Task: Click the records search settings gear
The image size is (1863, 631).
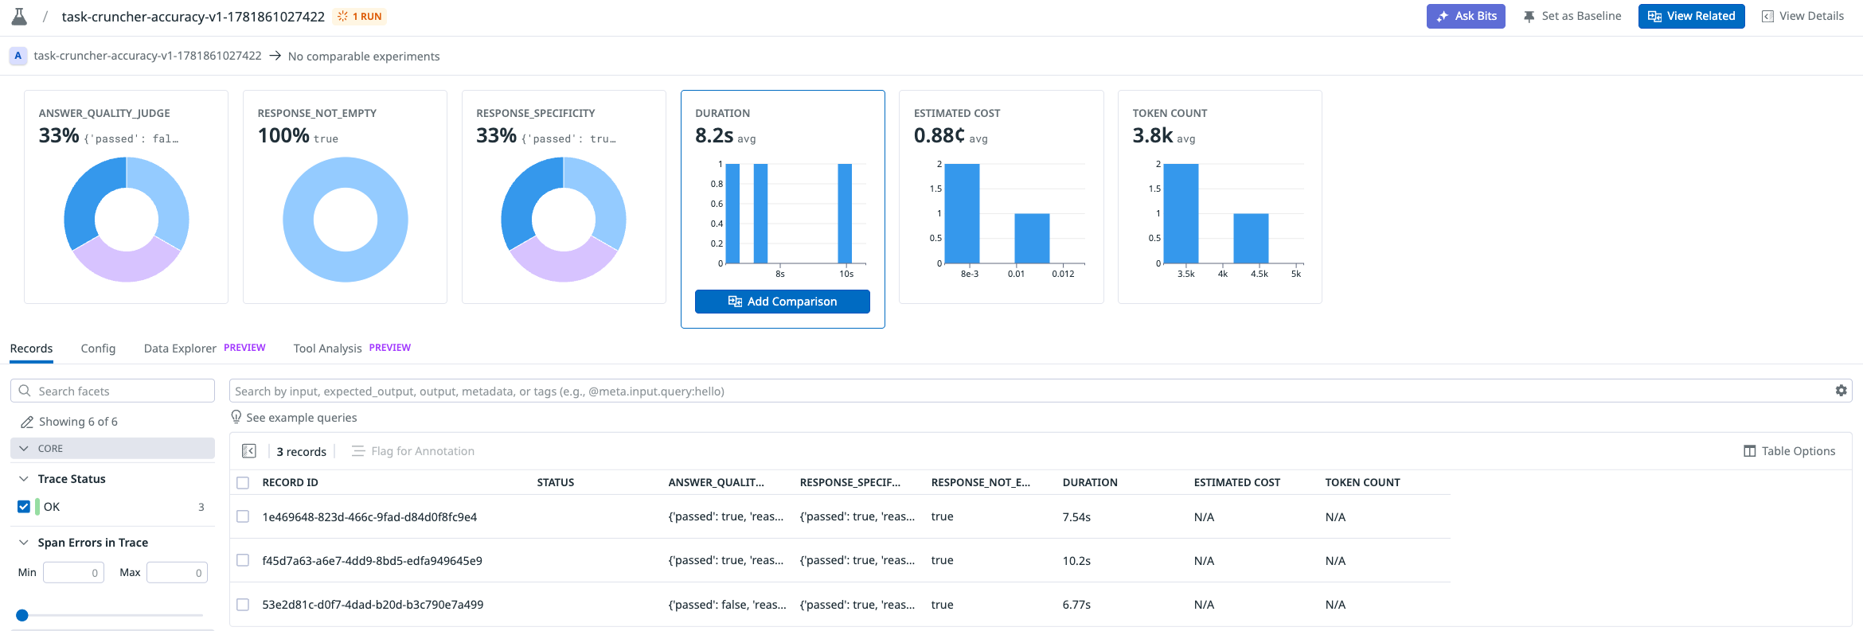Action: click(1841, 391)
